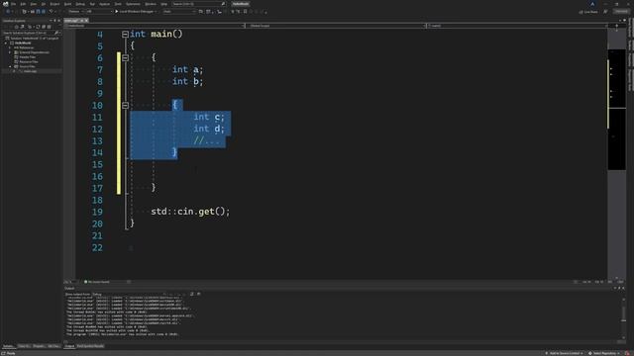This screenshot has width=634, height=356.
Task: Close the Main.cpp editor tab
Action: tap(86, 20)
